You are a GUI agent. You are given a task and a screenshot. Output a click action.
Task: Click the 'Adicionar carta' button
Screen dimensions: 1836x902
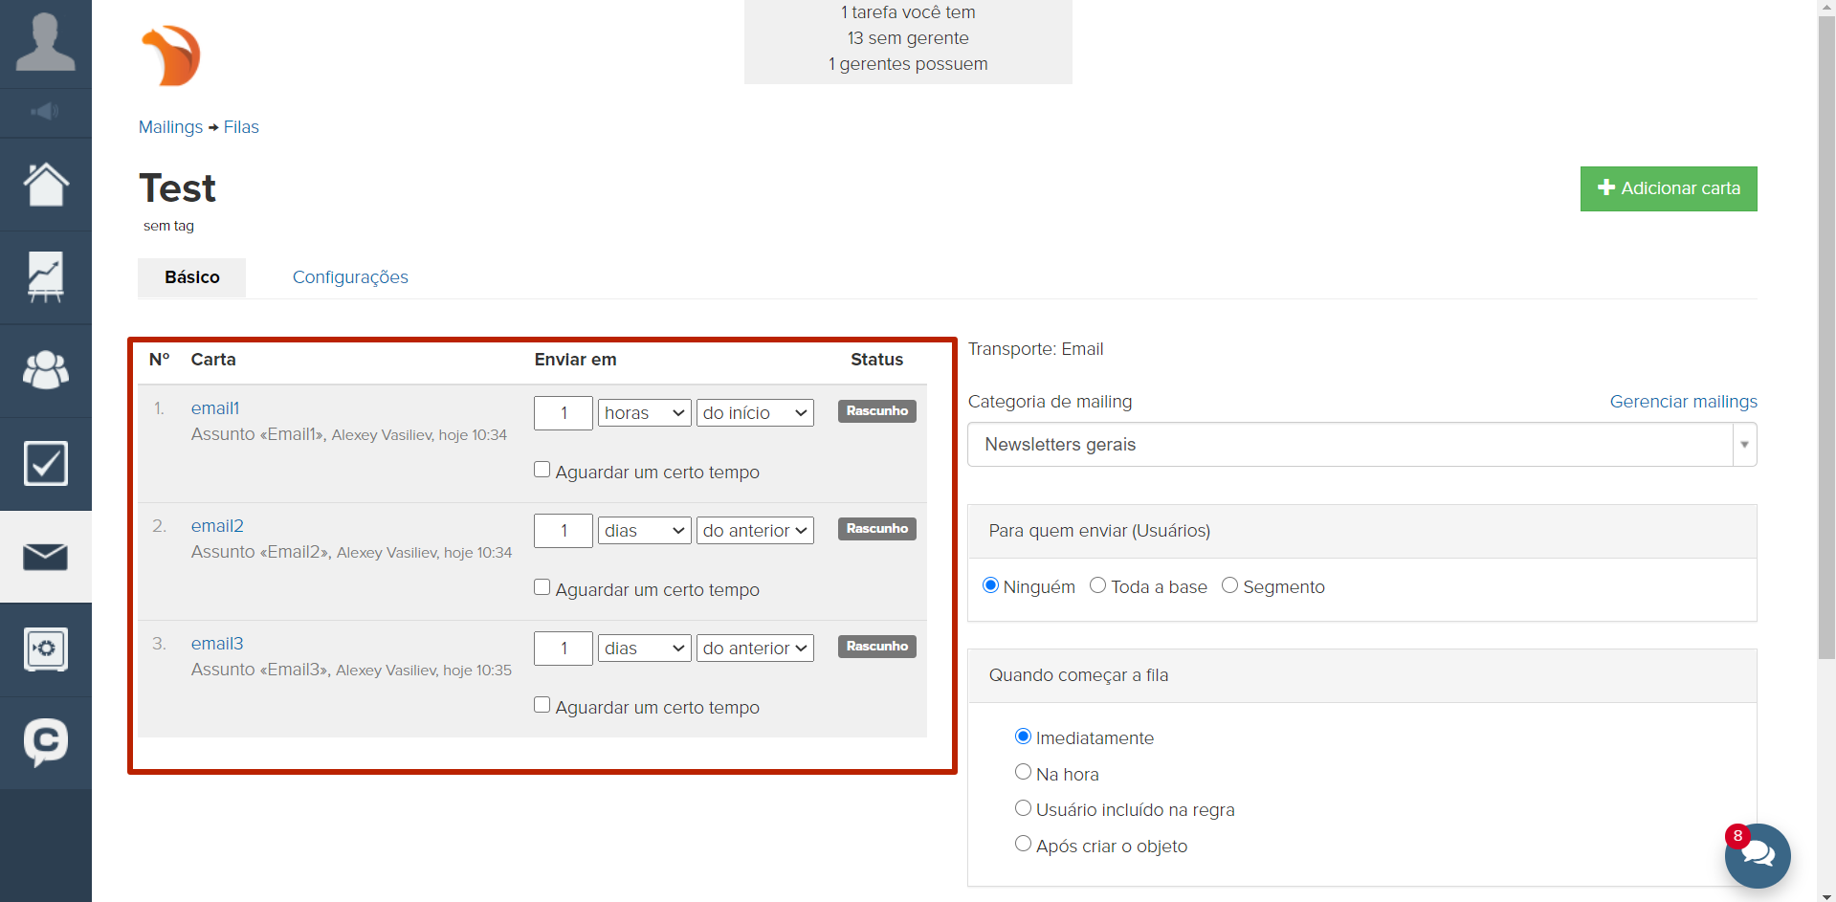pyautogui.click(x=1668, y=188)
